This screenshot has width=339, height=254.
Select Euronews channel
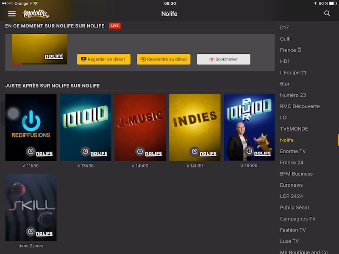[x=291, y=185]
